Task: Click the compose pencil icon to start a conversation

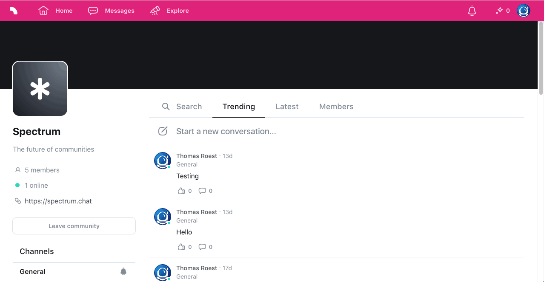Action: point(163,131)
